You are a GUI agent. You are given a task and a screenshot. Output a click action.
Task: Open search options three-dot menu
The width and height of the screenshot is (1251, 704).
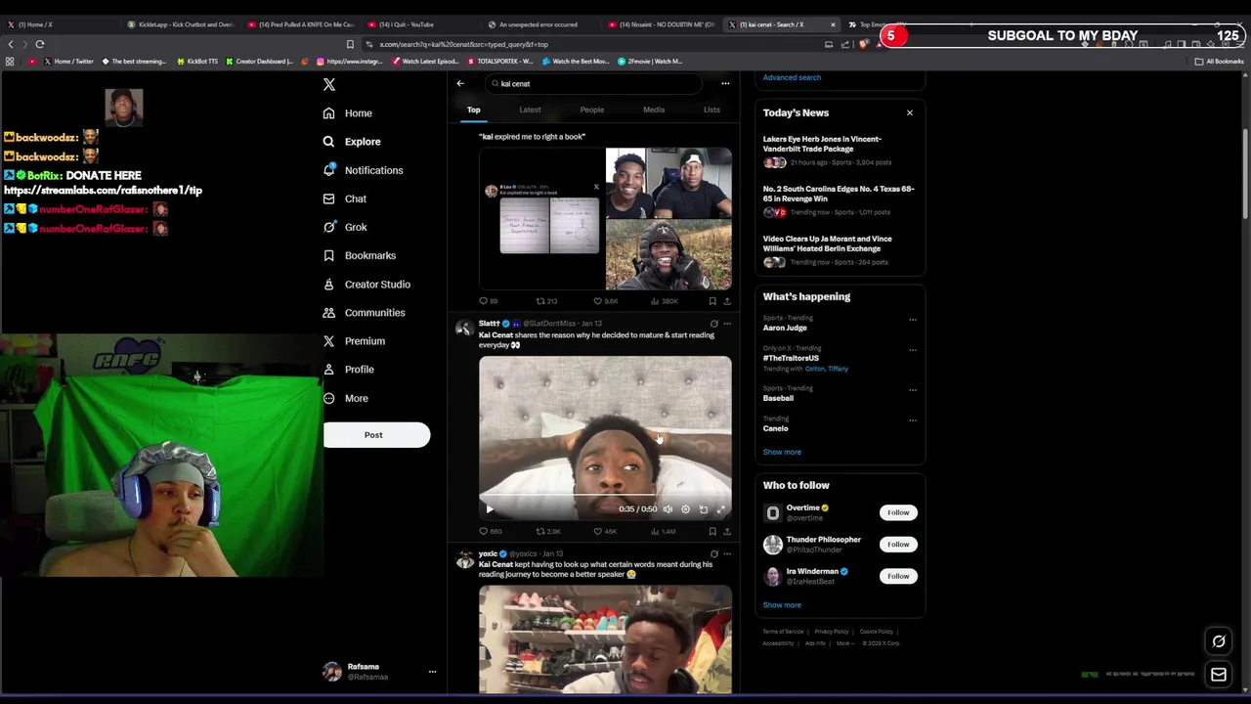[x=725, y=84]
